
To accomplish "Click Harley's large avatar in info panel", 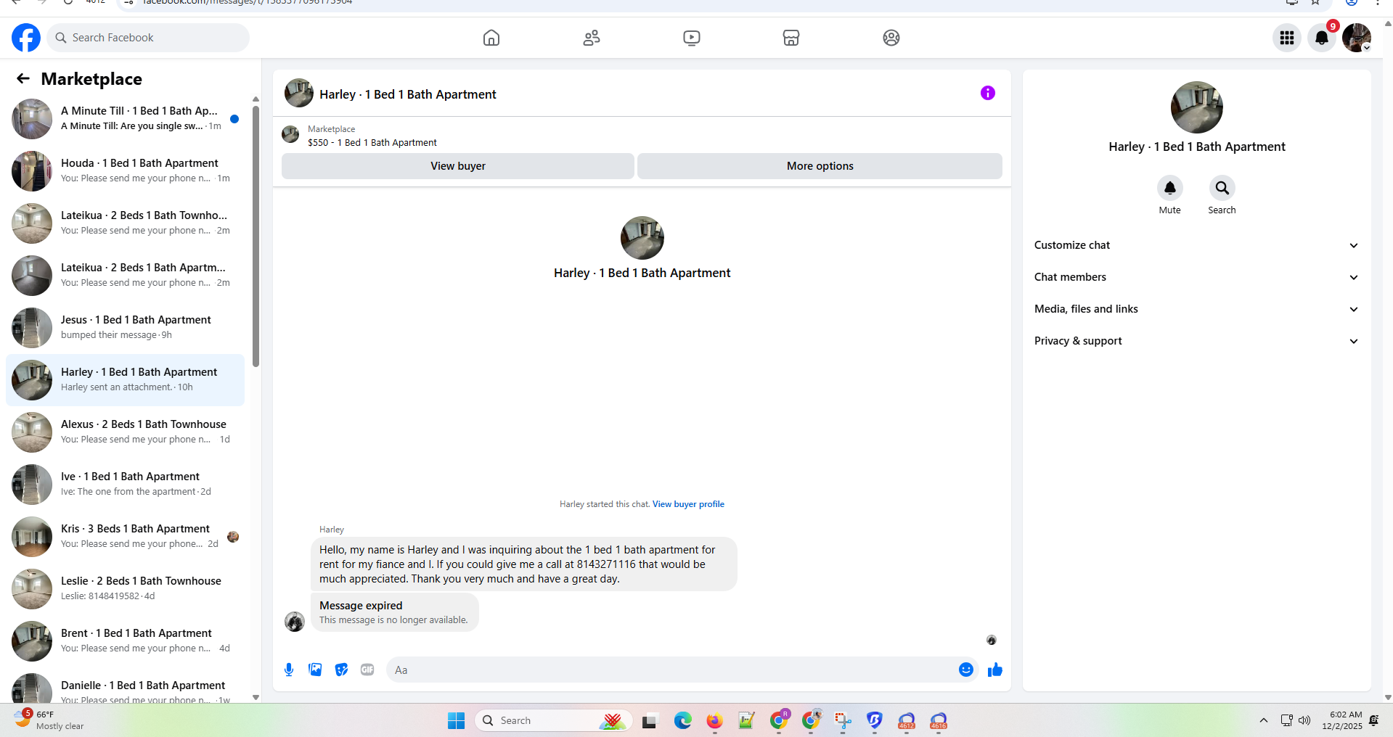I will point(1197,107).
